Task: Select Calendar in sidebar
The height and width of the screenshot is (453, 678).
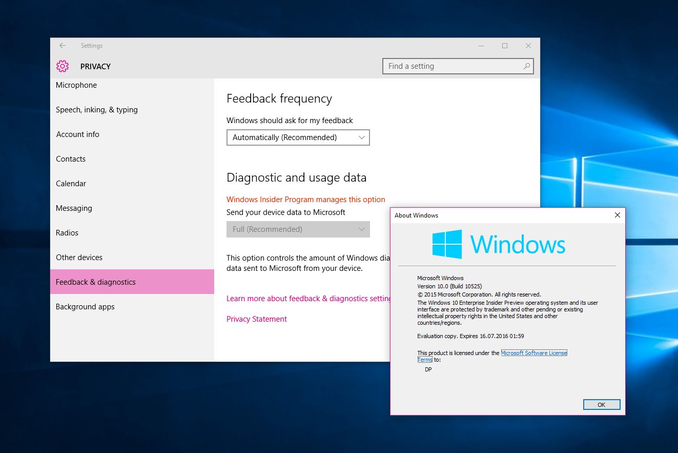Action: point(132,184)
